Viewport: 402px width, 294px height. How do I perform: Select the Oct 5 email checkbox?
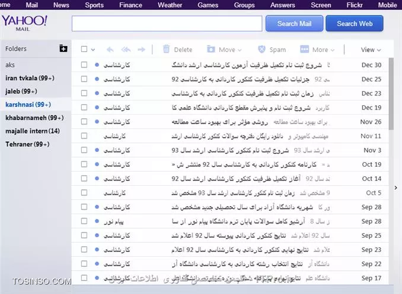point(84,193)
